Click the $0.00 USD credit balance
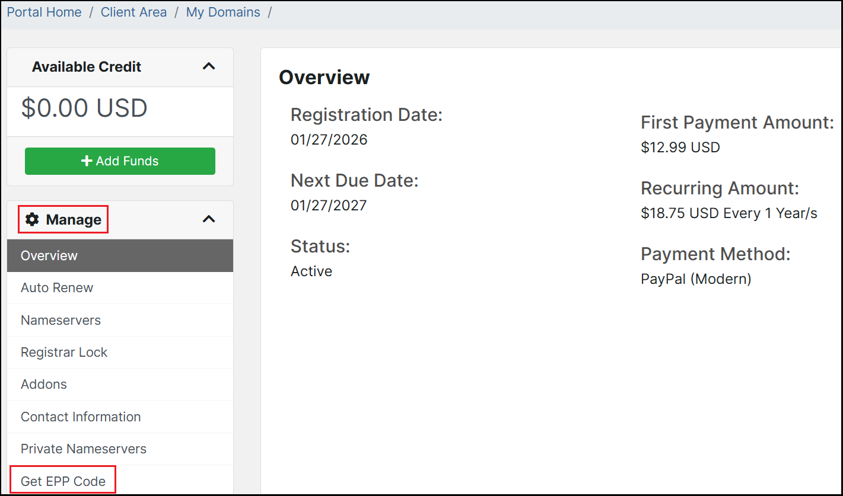This screenshot has height=496, width=843. (84, 108)
